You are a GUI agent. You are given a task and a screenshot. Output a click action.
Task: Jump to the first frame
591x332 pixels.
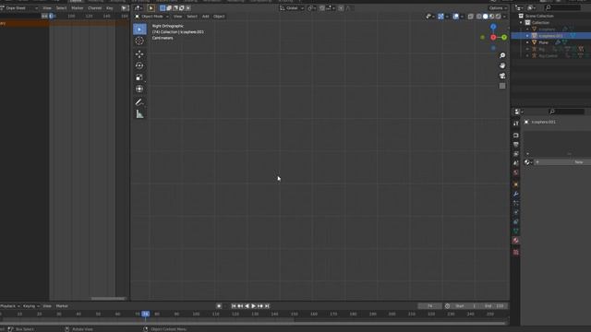click(x=234, y=306)
